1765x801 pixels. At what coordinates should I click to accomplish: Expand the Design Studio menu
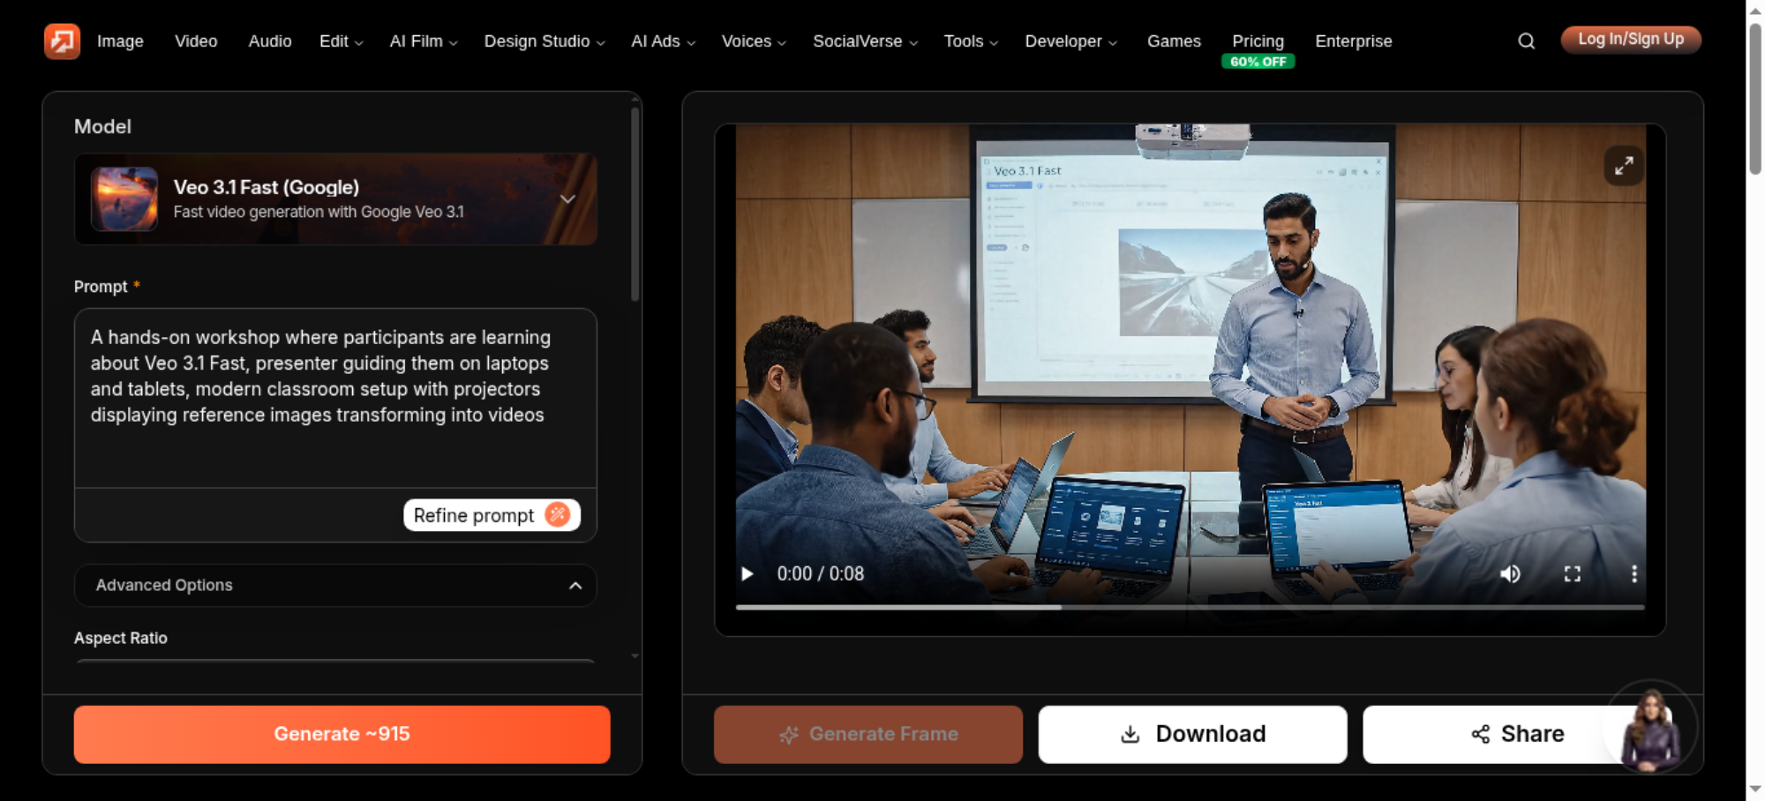point(544,41)
